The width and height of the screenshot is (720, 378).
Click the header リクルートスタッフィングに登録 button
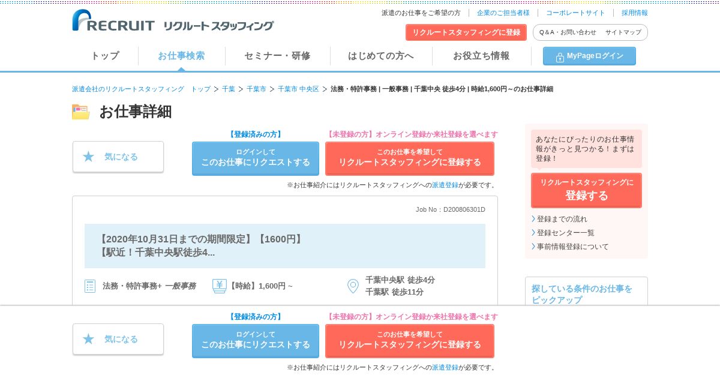tap(466, 32)
